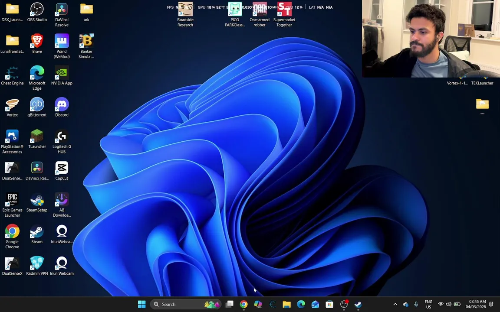Screen dimensions: 500x312
Task: Click the TEKLauncher desktop label
Action: tap(482, 83)
